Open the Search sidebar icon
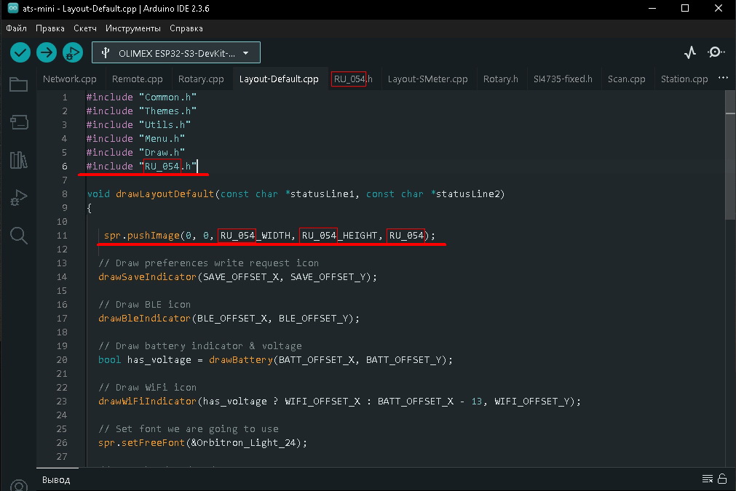The image size is (736, 491). coord(19,236)
